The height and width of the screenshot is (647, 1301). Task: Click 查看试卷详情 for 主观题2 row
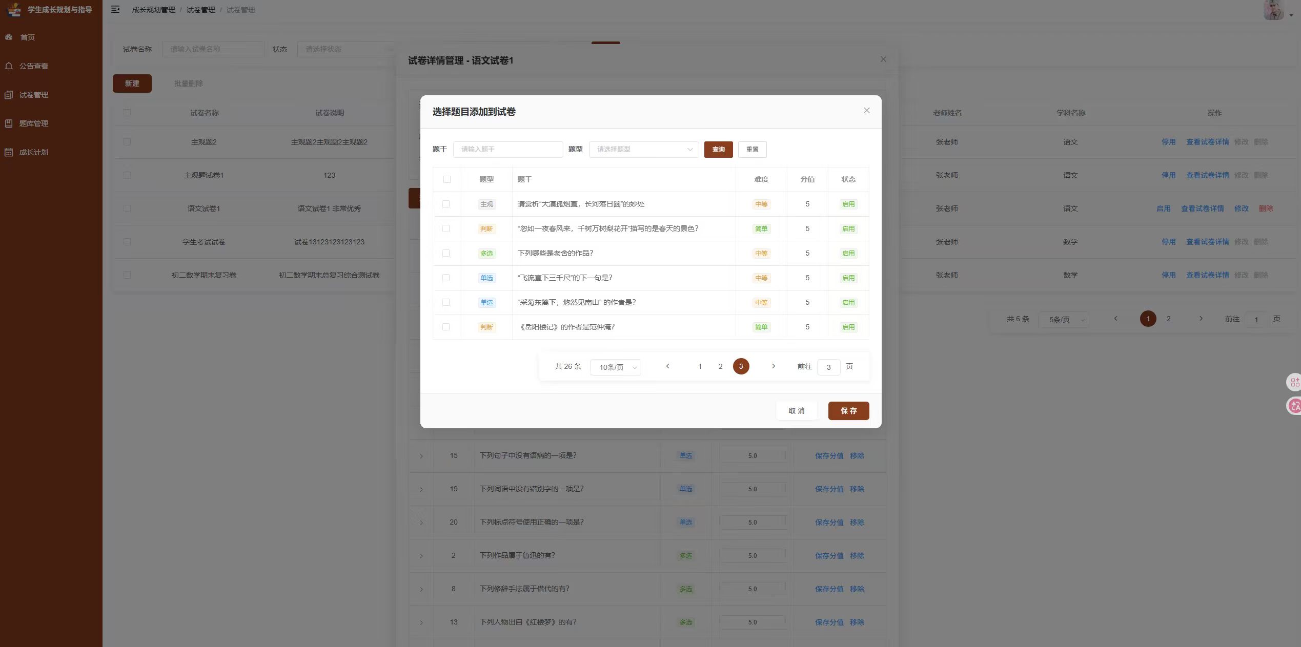click(1207, 142)
